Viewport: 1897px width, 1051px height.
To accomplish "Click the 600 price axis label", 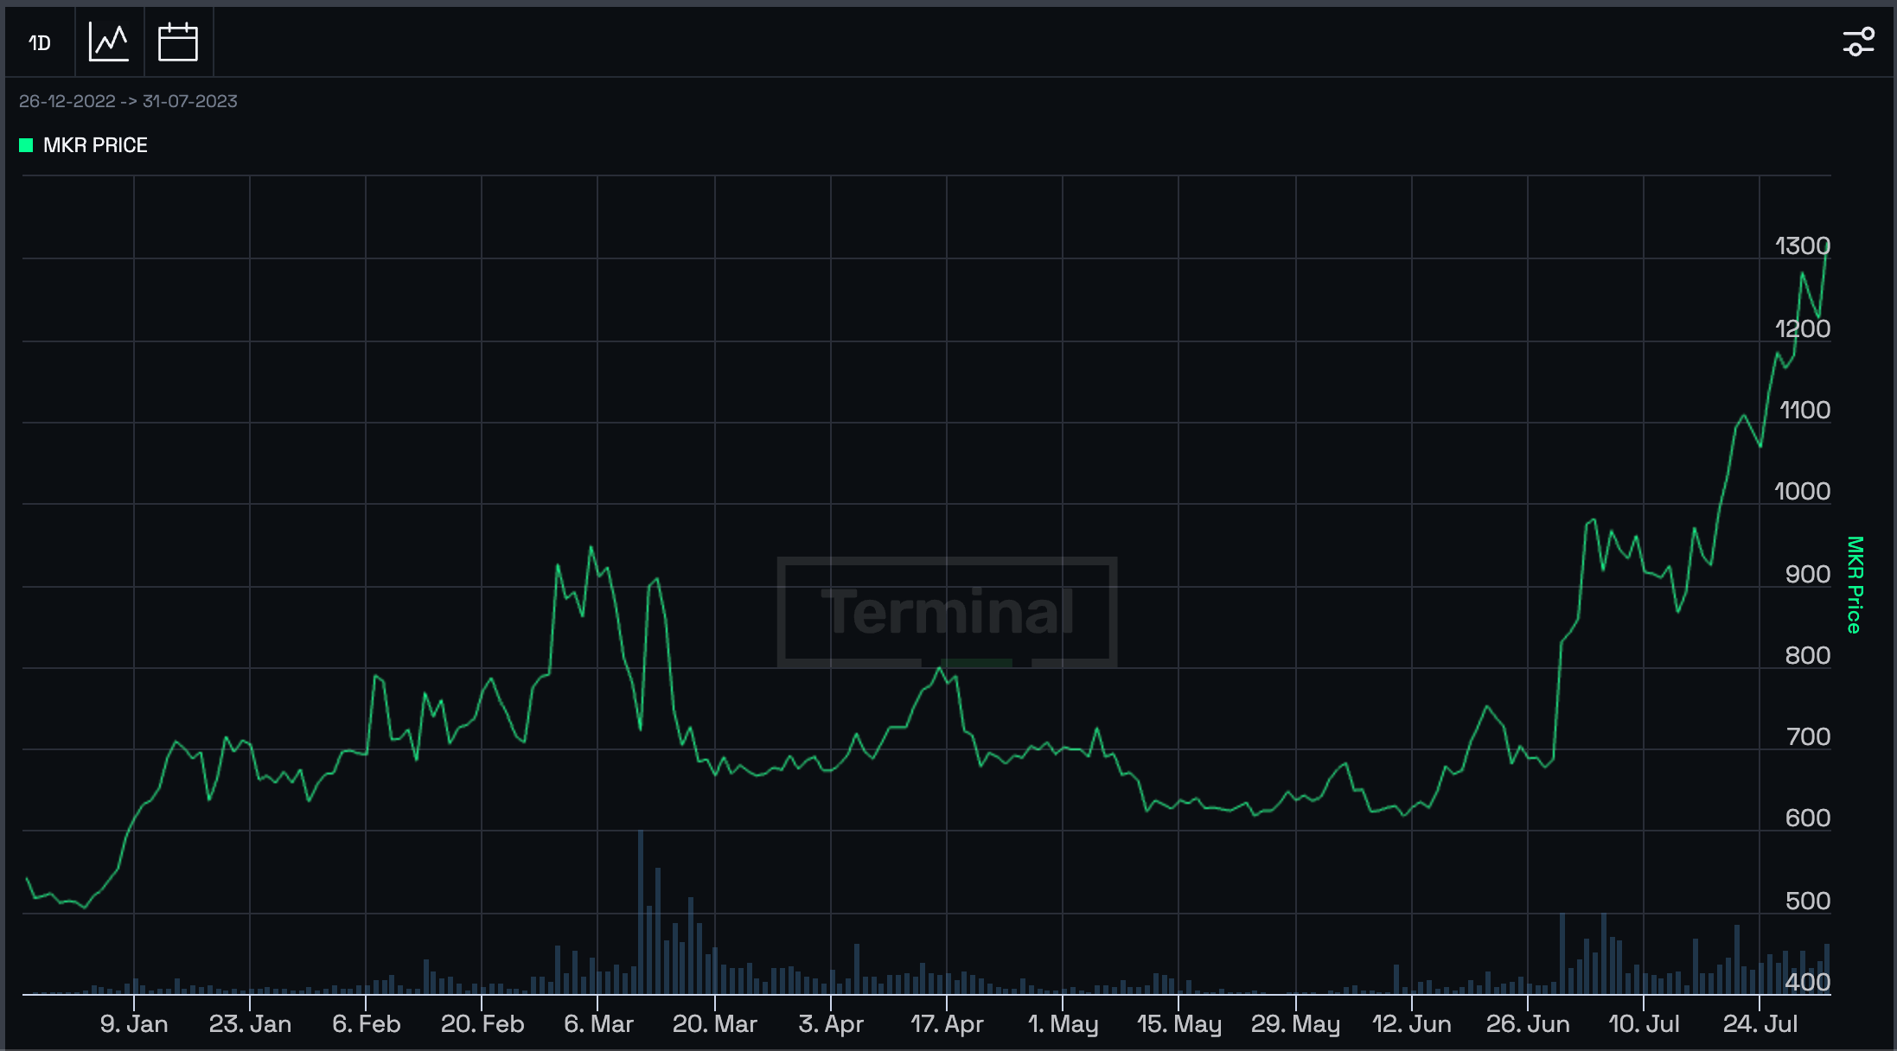I will click(x=1807, y=818).
